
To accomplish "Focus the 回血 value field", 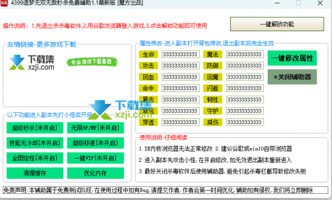I will pos(181,77).
